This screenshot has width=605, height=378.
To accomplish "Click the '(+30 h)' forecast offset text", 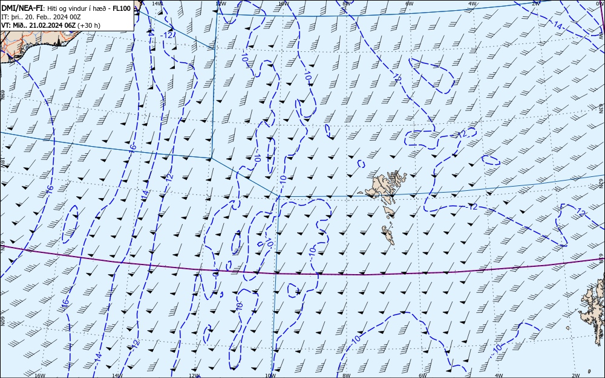I will click(89, 25).
